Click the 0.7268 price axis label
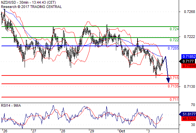Screen dimensions: 196x133 point(189,12)
